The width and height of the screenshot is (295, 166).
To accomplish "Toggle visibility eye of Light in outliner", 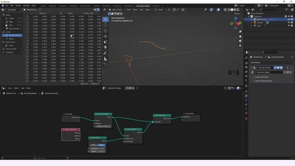I will pos(289,25).
